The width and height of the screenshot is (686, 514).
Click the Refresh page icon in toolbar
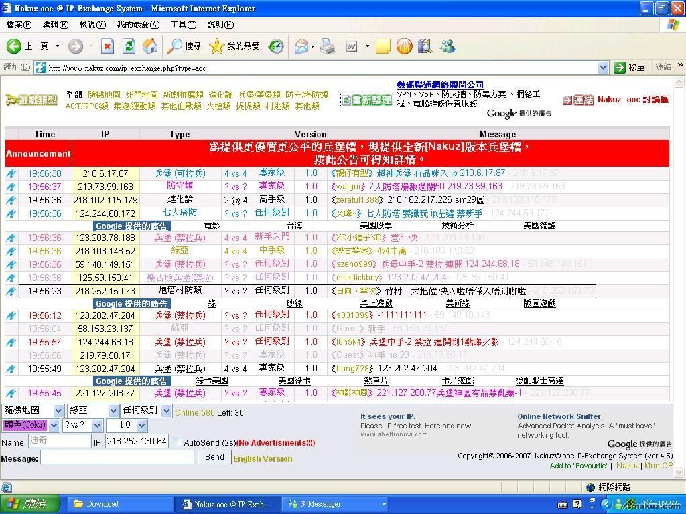(x=129, y=46)
